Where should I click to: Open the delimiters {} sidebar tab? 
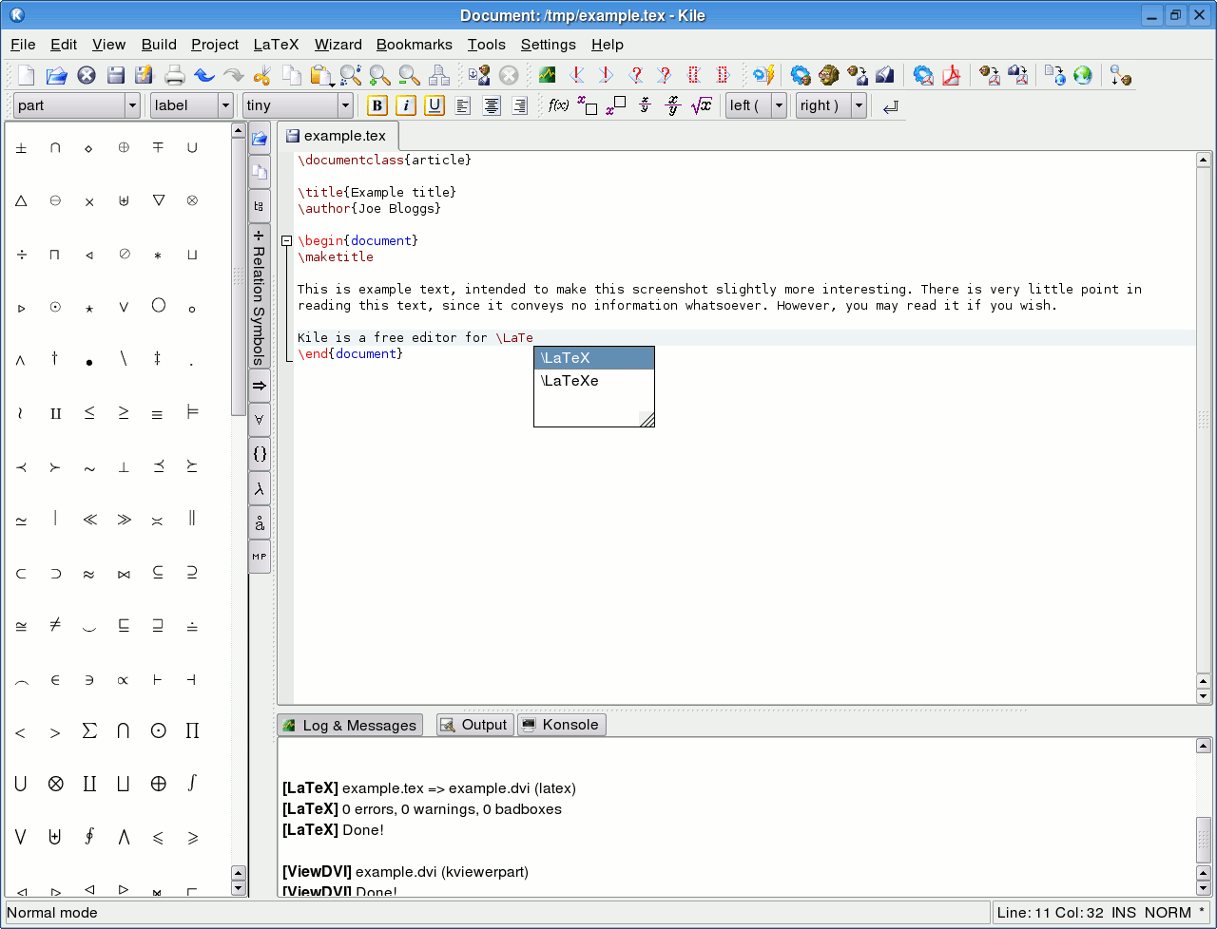coord(260,454)
